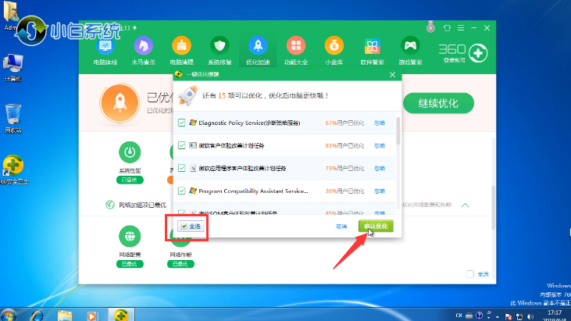Open the skin shirt icon in title bar

pyautogui.click(x=447, y=28)
